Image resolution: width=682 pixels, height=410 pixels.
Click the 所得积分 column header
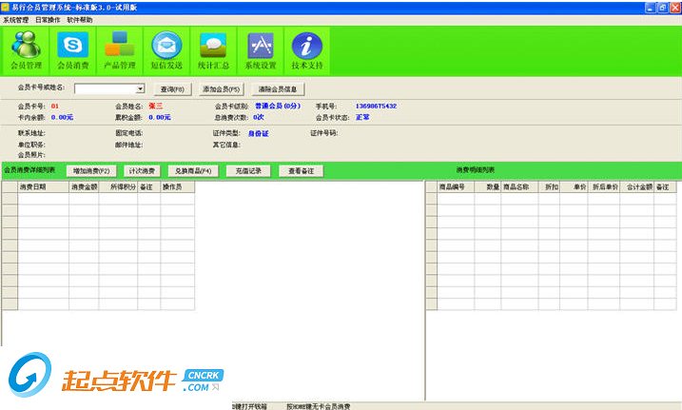(118, 187)
